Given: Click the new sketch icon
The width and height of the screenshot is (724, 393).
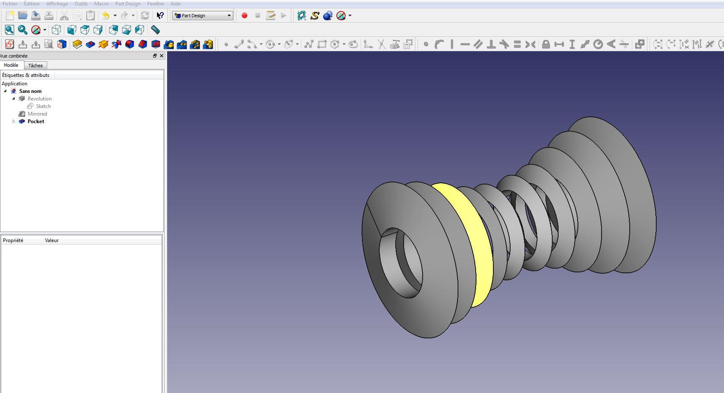Looking at the screenshot, I should [9, 44].
